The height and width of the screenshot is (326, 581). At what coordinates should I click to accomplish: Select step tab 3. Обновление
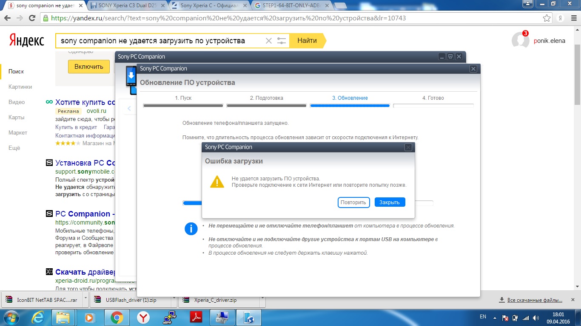pyautogui.click(x=350, y=98)
